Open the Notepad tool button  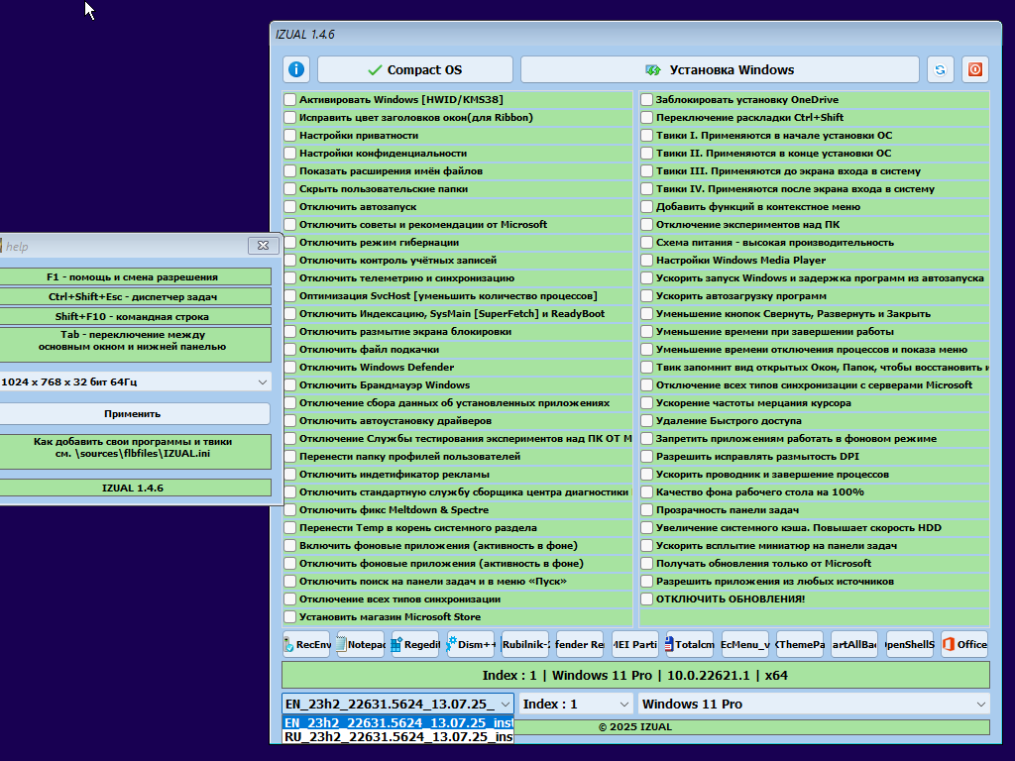361,644
